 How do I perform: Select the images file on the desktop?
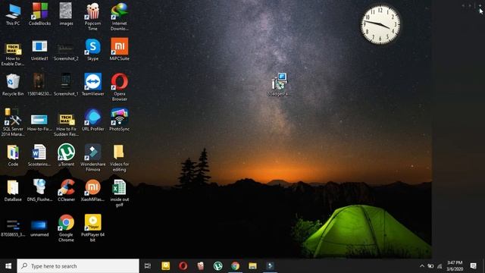pos(66,14)
